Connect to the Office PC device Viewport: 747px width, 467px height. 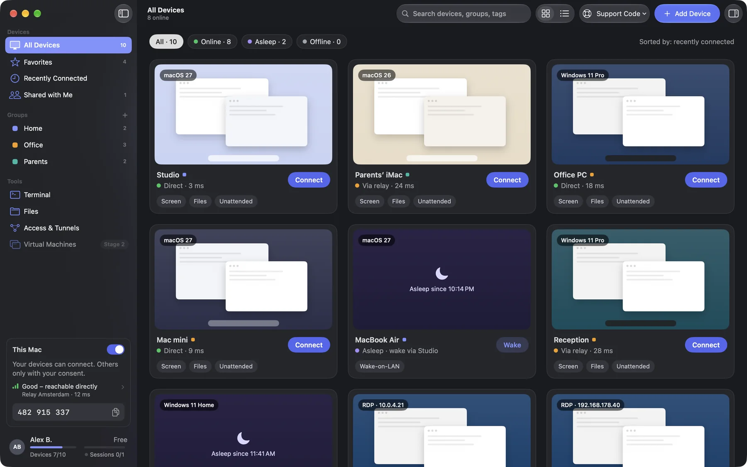click(705, 180)
